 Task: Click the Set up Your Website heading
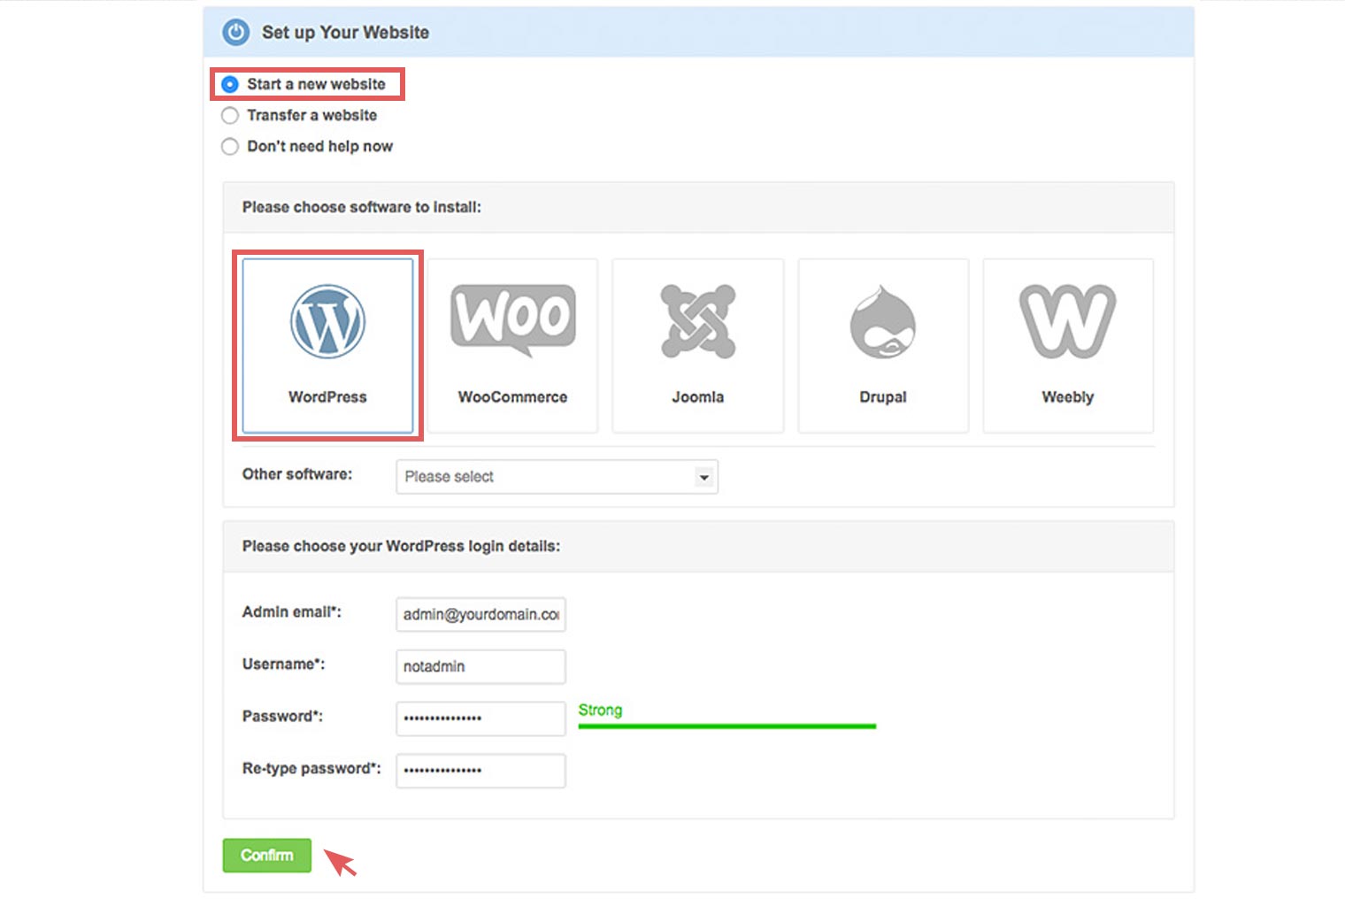point(345,33)
